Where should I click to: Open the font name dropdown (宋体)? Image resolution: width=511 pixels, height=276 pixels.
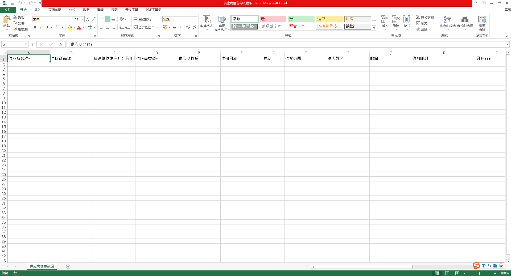(72, 19)
